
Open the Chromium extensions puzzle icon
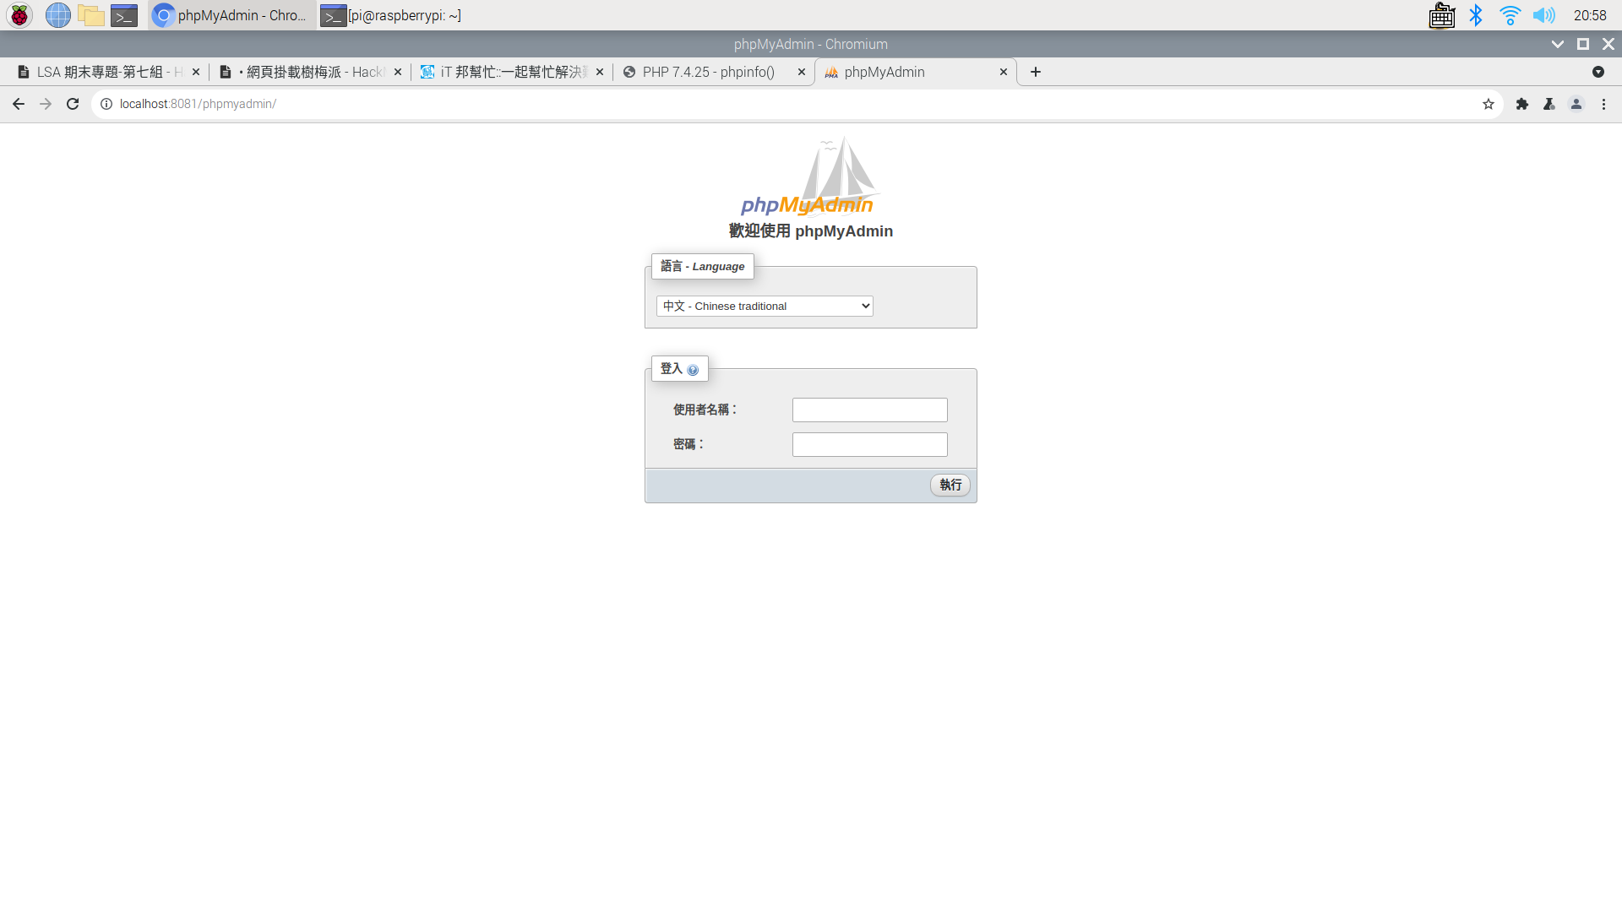tap(1522, 104)
